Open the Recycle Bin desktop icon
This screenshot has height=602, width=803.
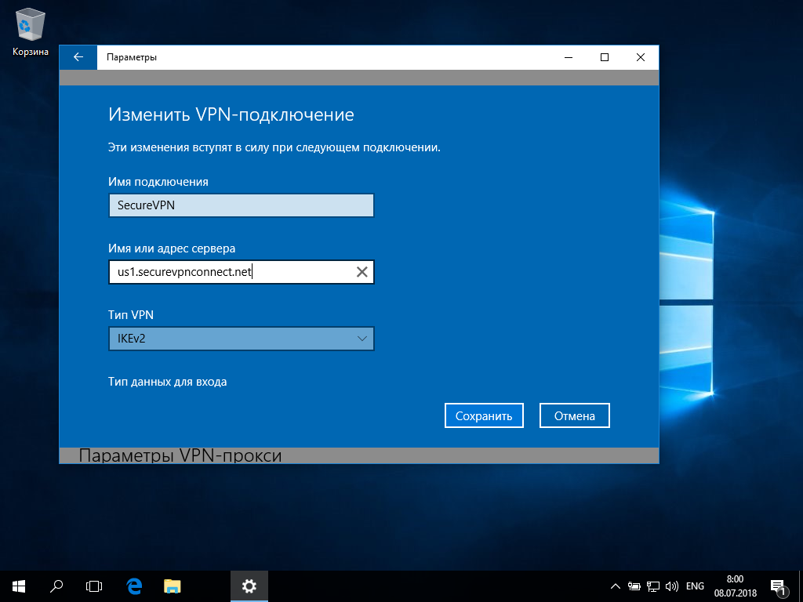31,33
